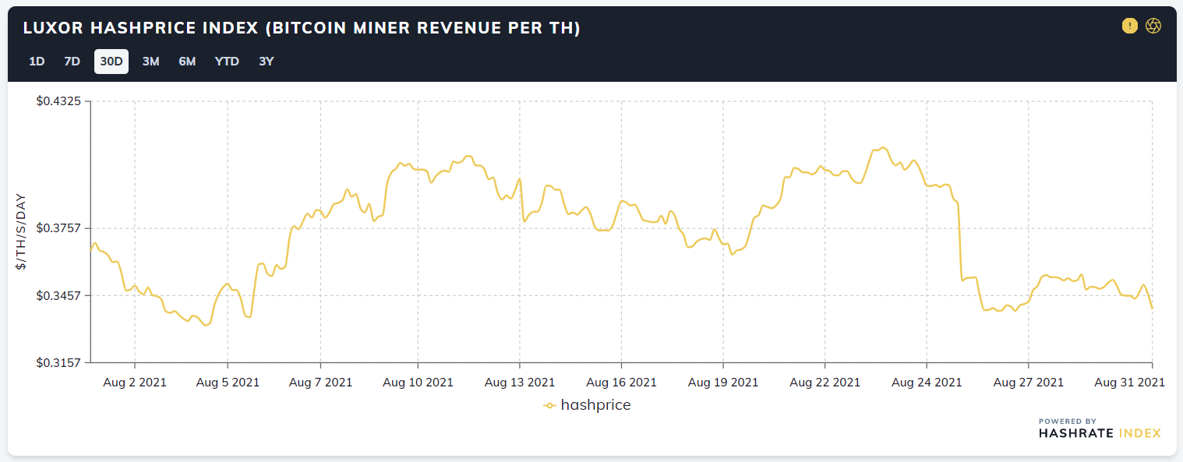Viewport: 1183px width, 462px height.
Task: Select the 1D time range
Action: (x=37, y=61)
